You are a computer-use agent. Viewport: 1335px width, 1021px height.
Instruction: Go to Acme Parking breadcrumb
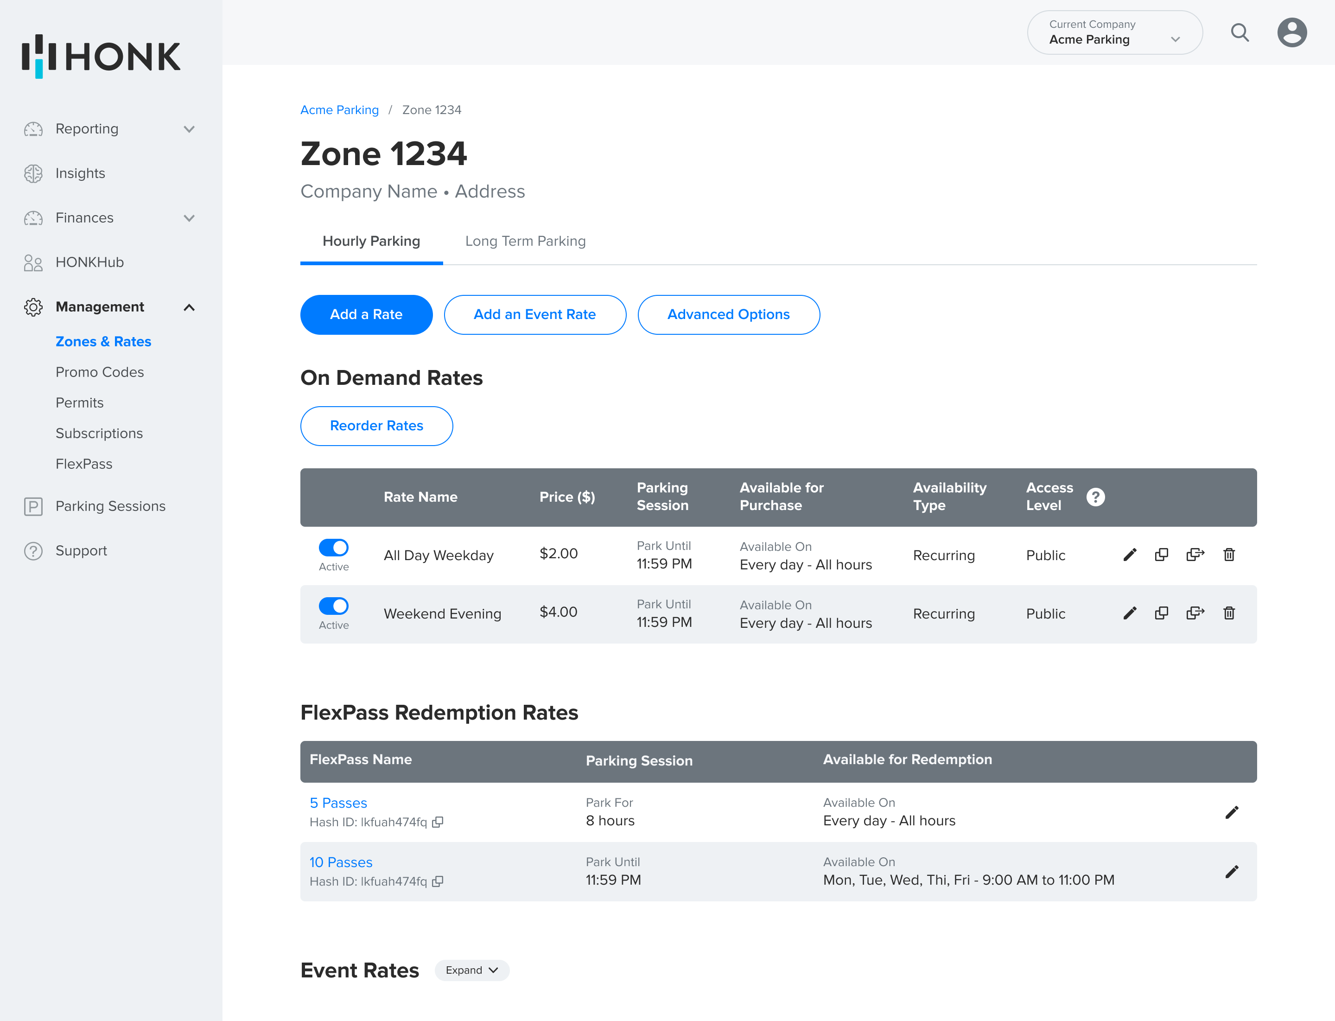(x=339, y=110)
